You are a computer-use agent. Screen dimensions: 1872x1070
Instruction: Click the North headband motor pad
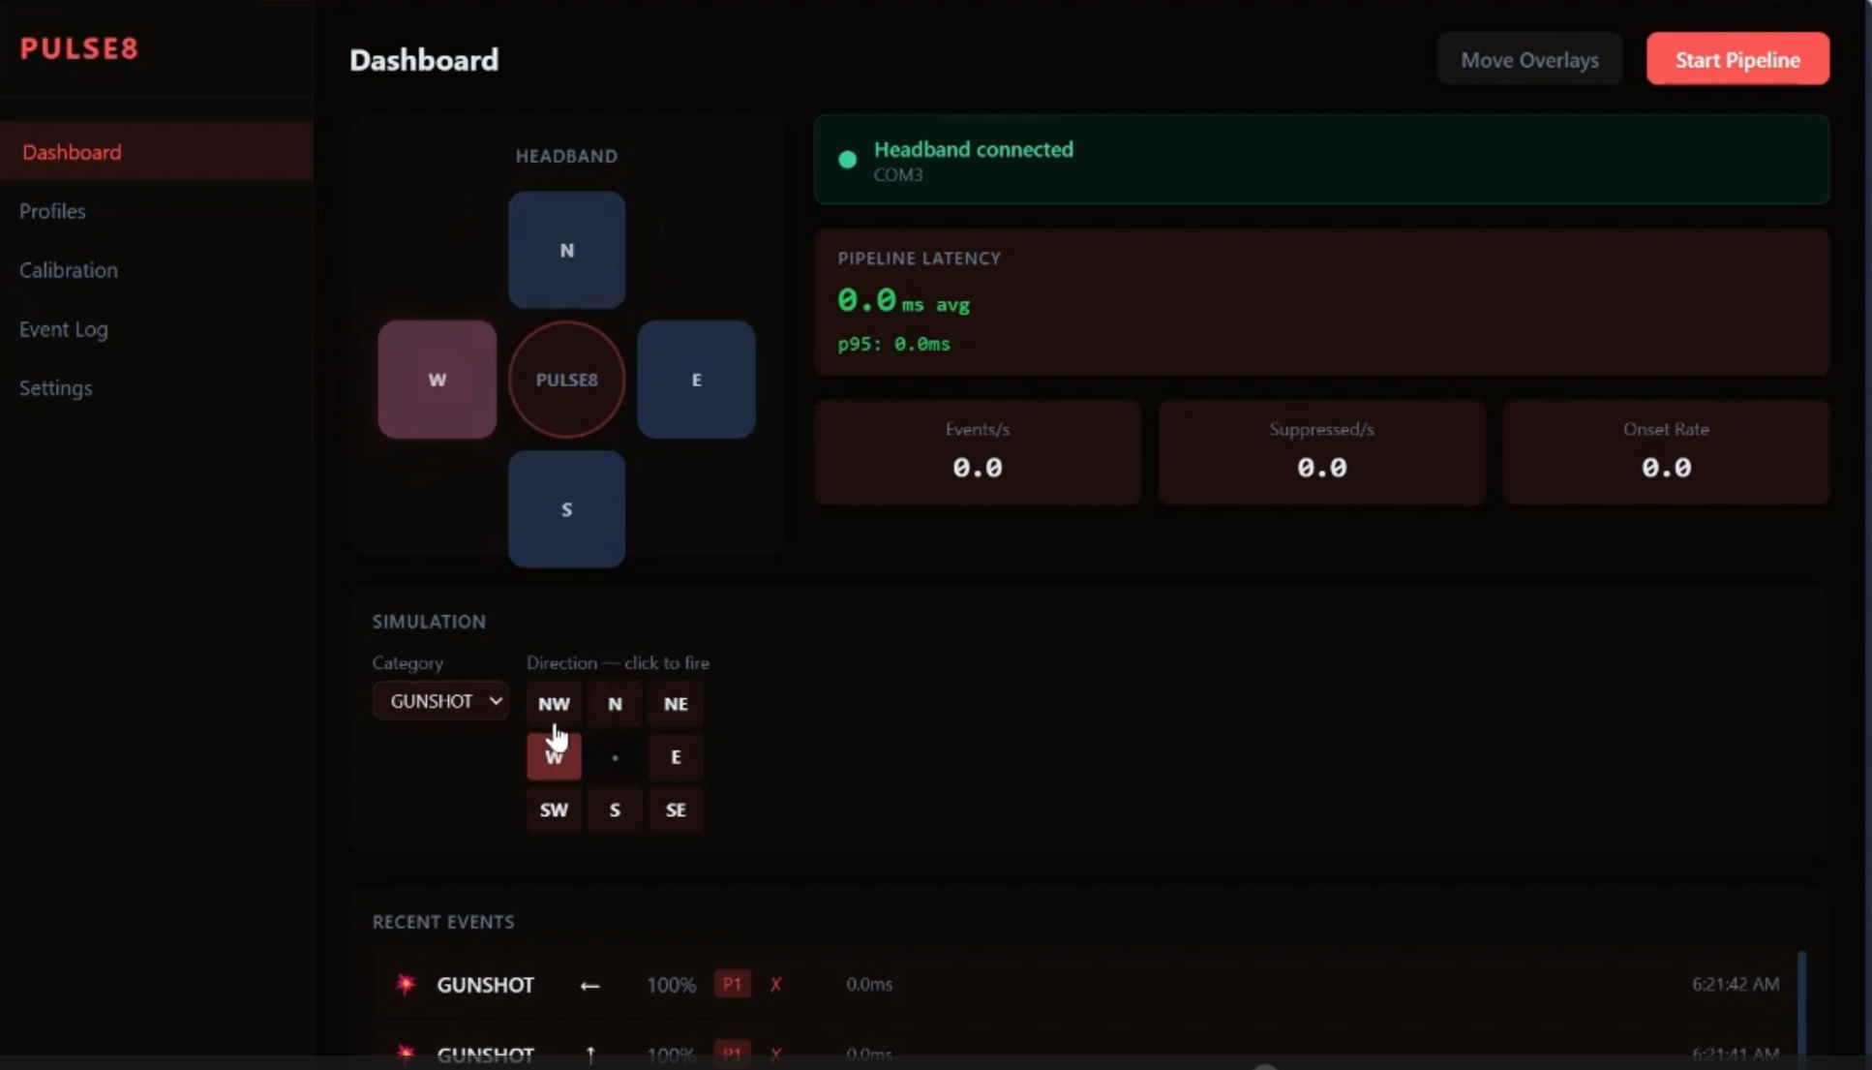[566, 250]
